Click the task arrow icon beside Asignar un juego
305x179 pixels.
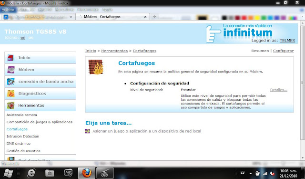(87, 131)
